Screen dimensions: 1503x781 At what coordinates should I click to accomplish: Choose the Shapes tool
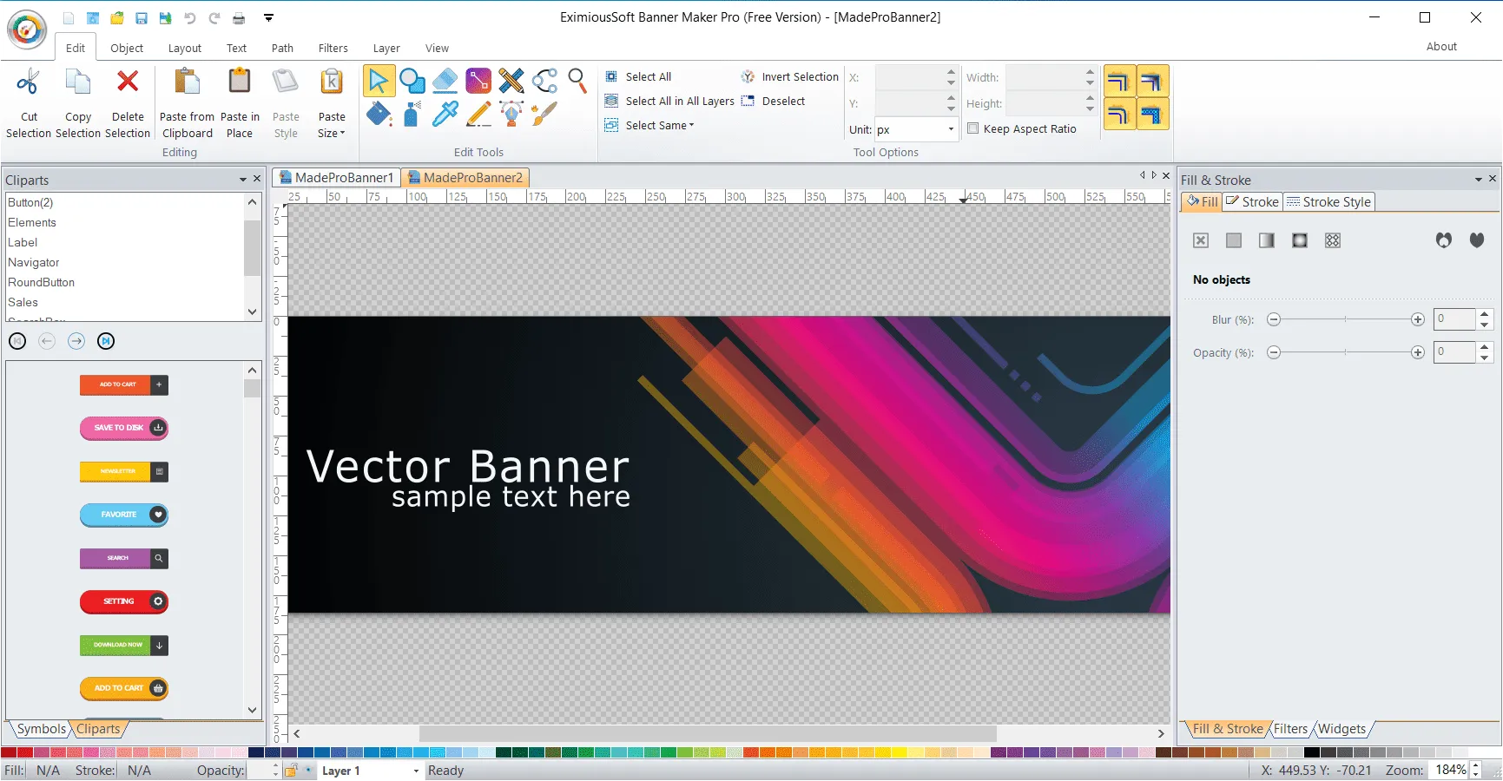pos(412,81)
